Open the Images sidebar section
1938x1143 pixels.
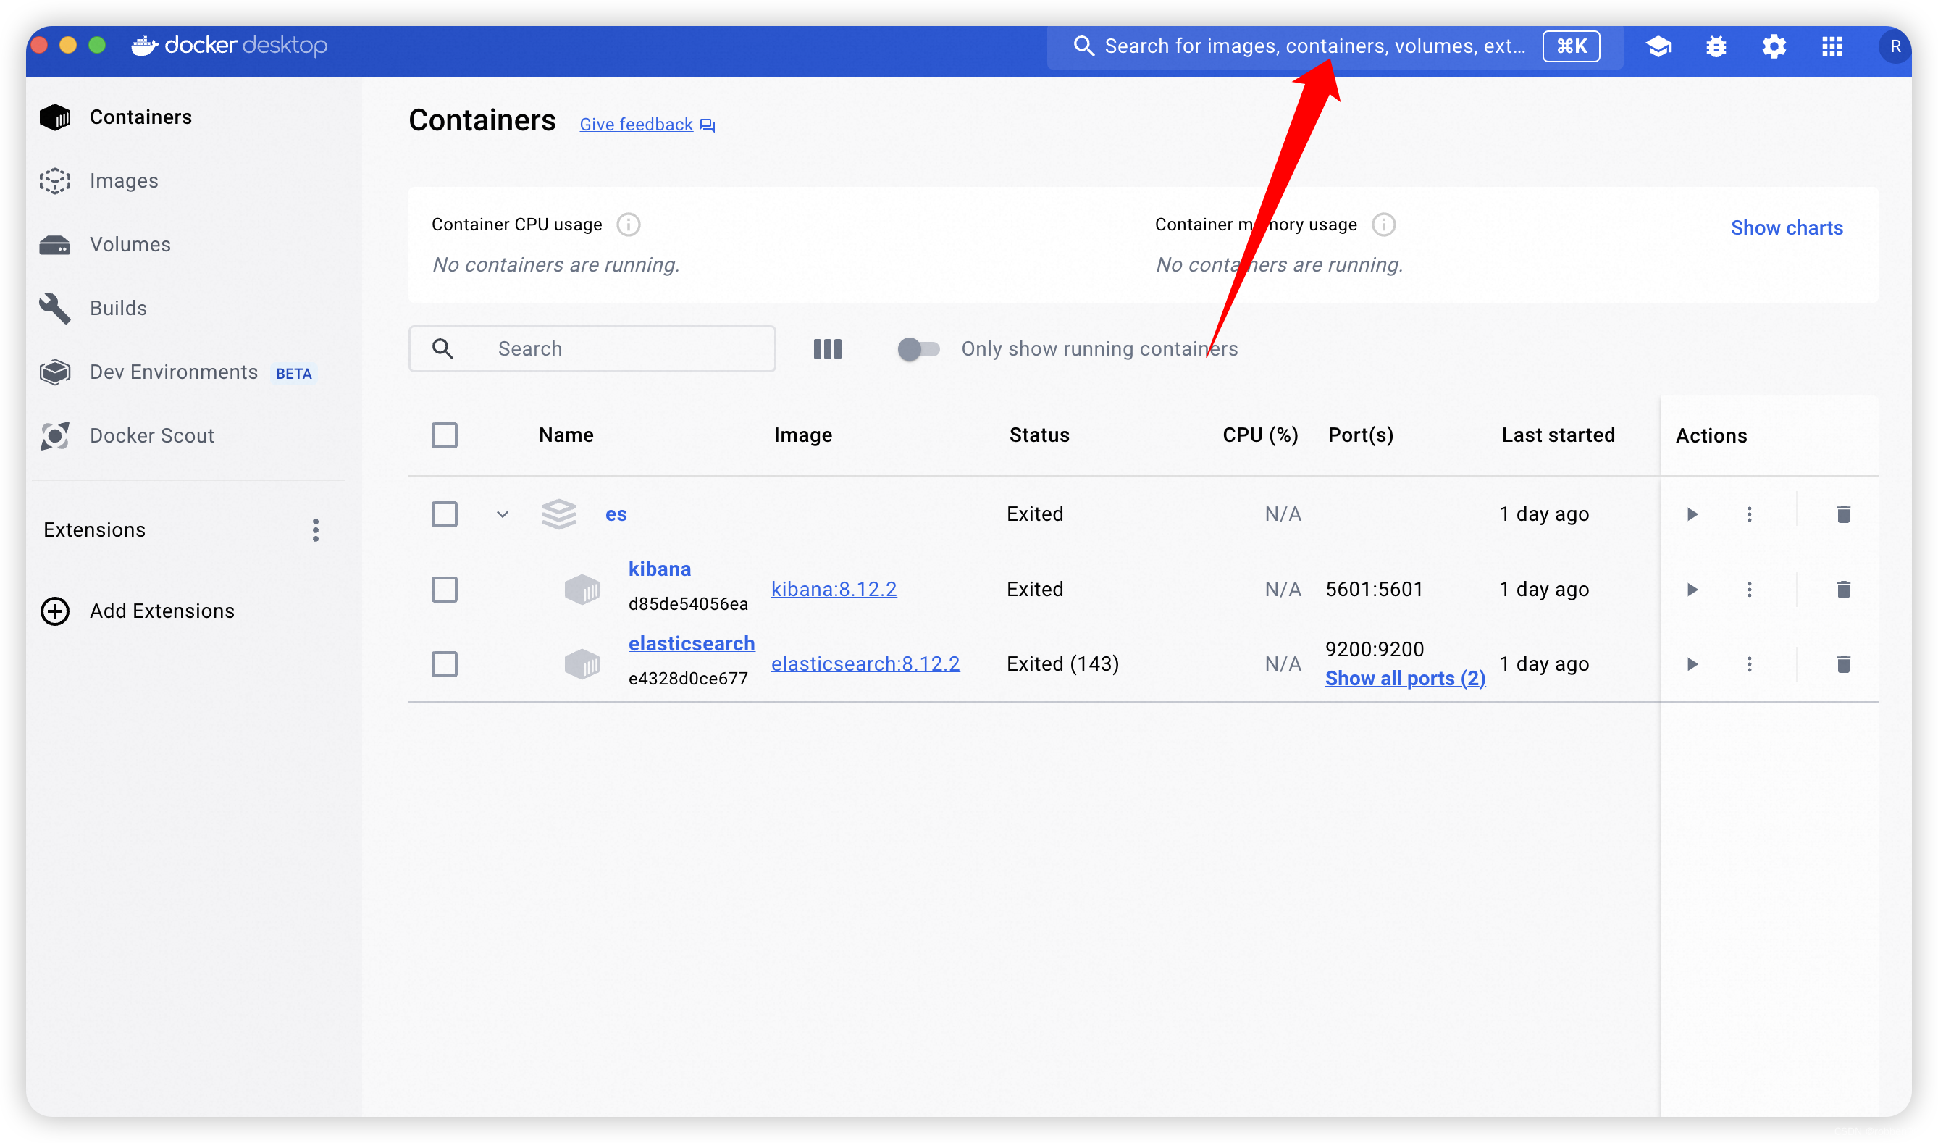click(x=123, y=181)
